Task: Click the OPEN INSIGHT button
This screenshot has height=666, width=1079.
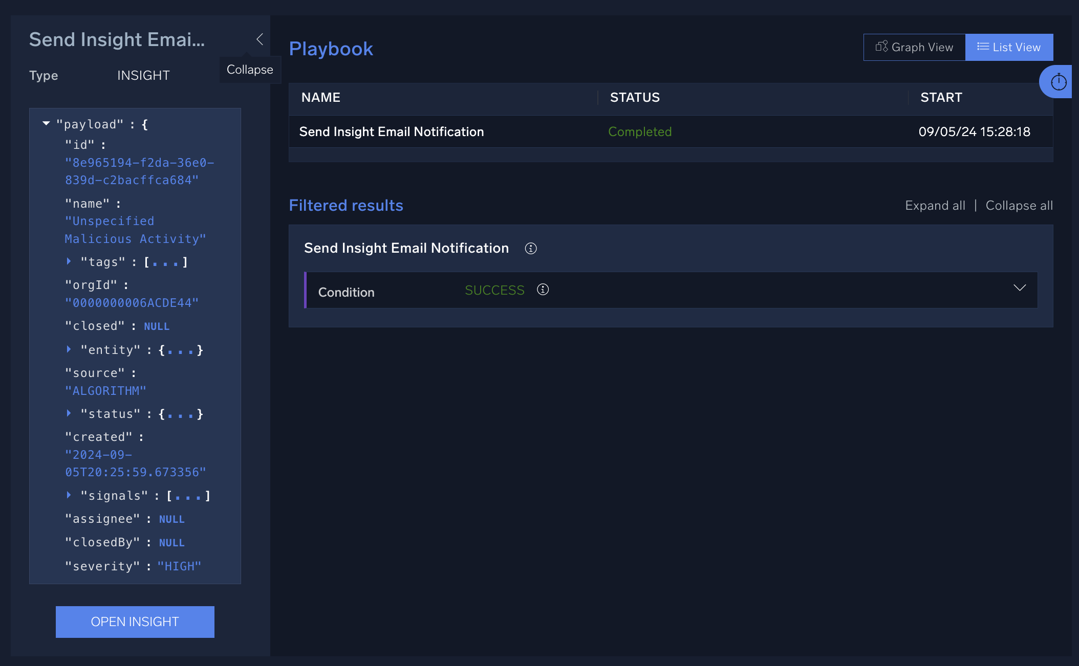Action: pos(135,621)
